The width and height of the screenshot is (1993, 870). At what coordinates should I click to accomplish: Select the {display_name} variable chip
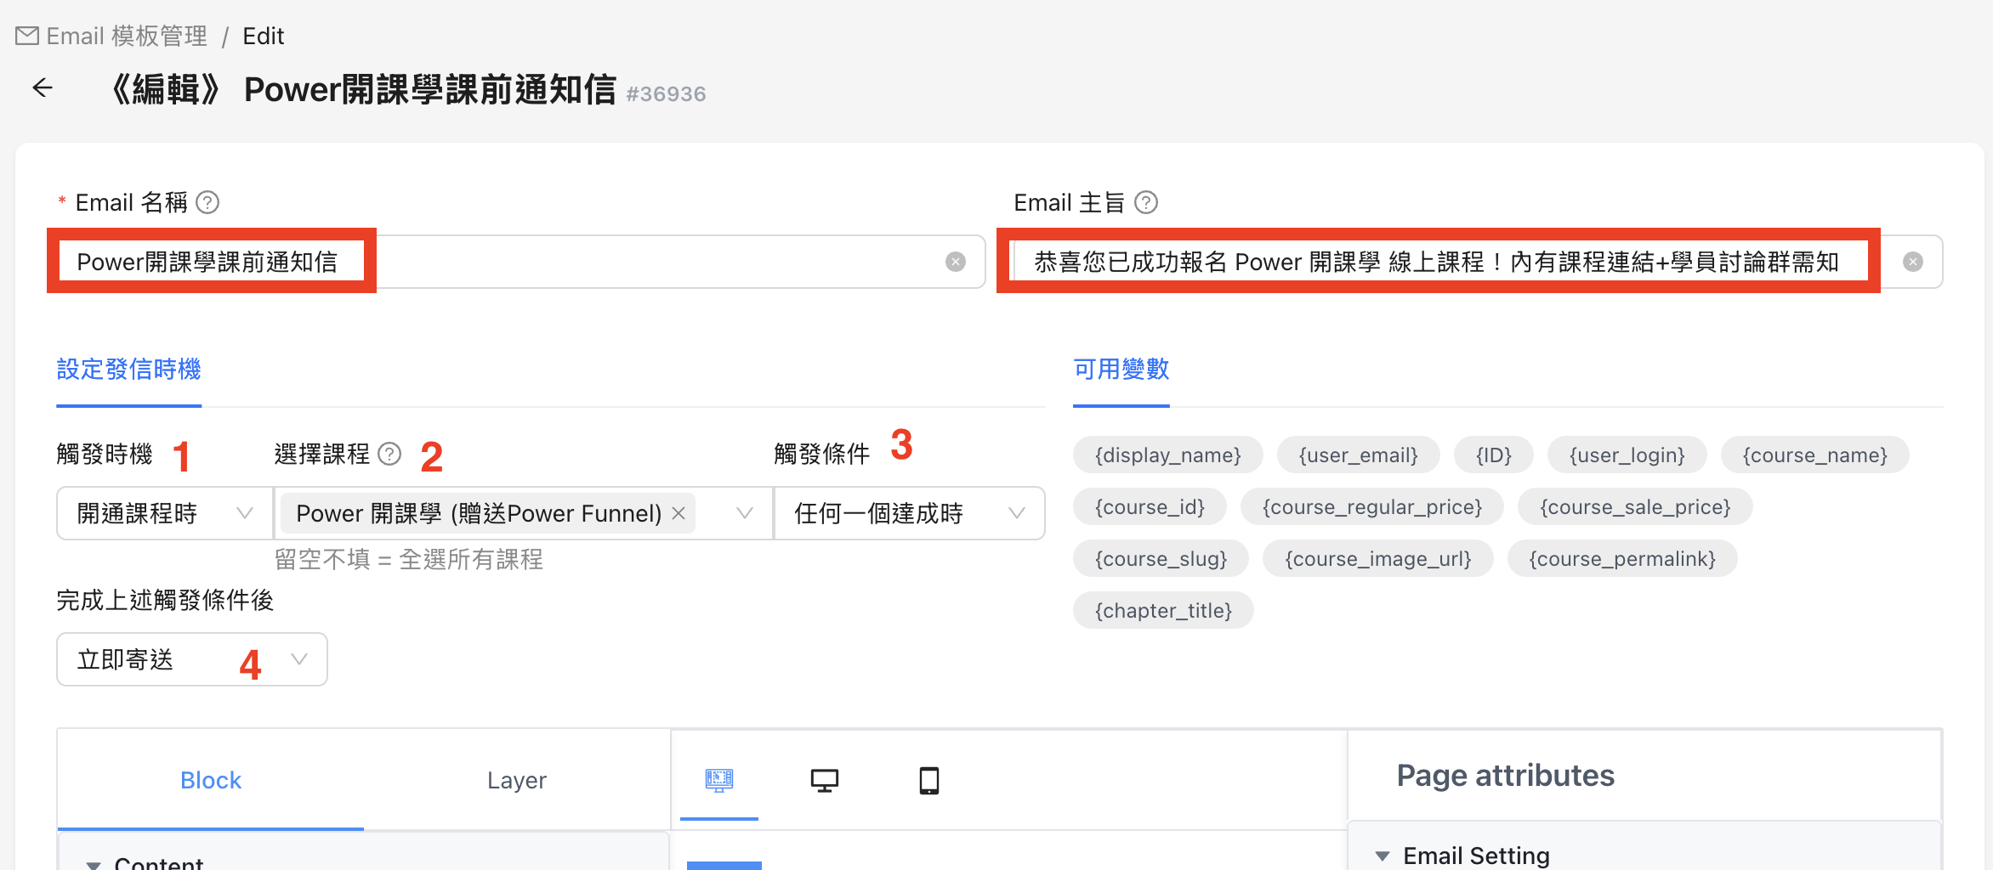click(1167, 455)
